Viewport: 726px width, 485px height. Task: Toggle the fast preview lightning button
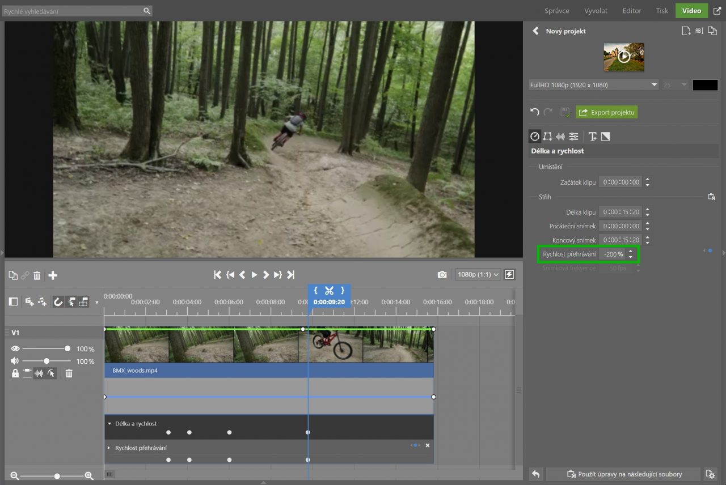tap(509, 275)
